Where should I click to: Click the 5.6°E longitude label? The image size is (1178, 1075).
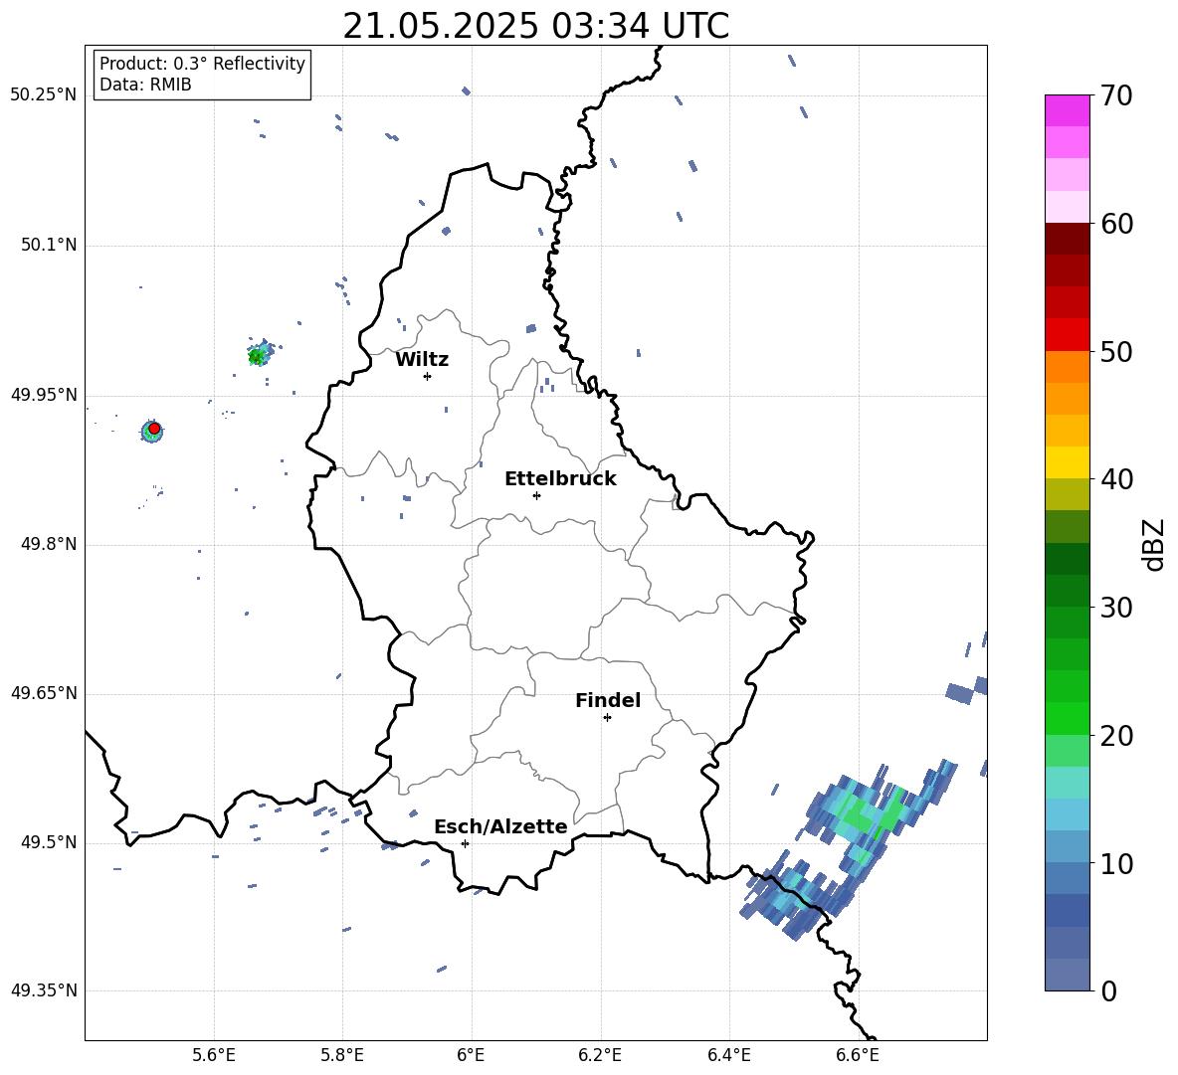214,1056
